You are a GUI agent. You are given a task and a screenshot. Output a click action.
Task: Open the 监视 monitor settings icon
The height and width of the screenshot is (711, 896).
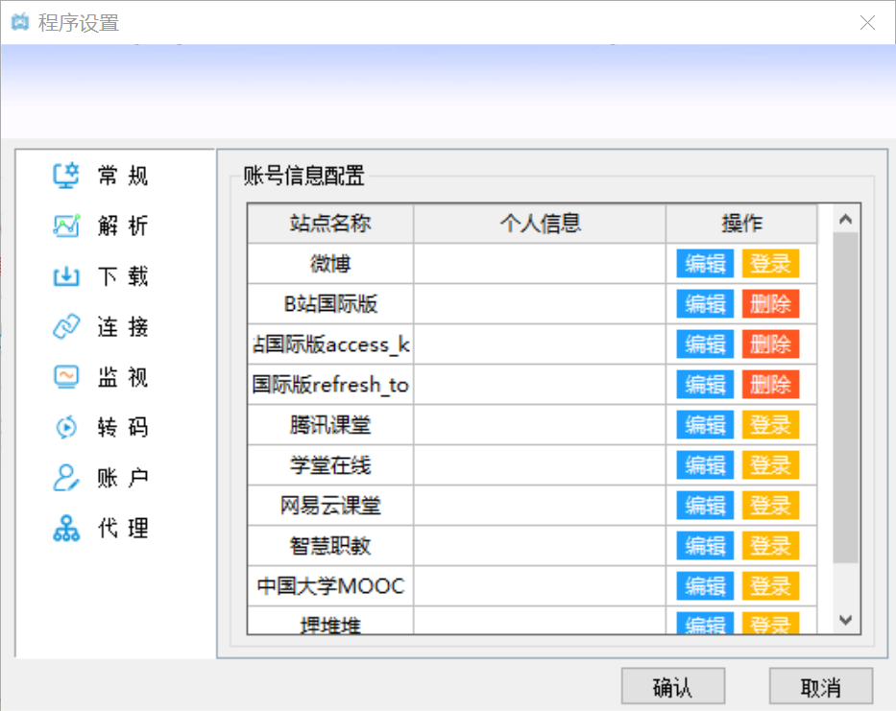pos(66,377)
